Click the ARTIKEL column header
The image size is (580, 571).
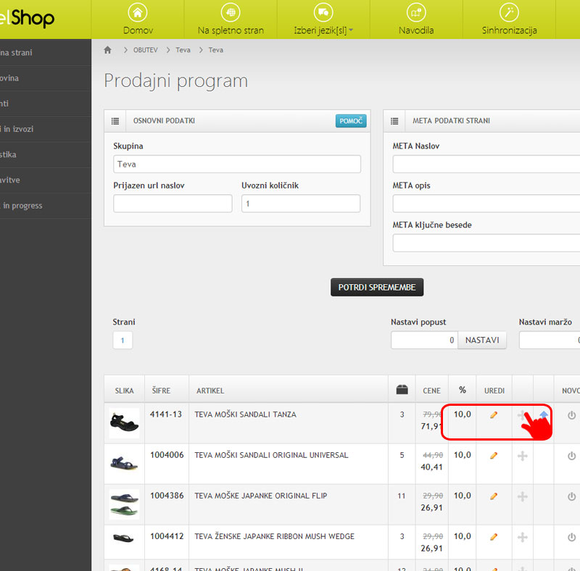click(210, 391)
